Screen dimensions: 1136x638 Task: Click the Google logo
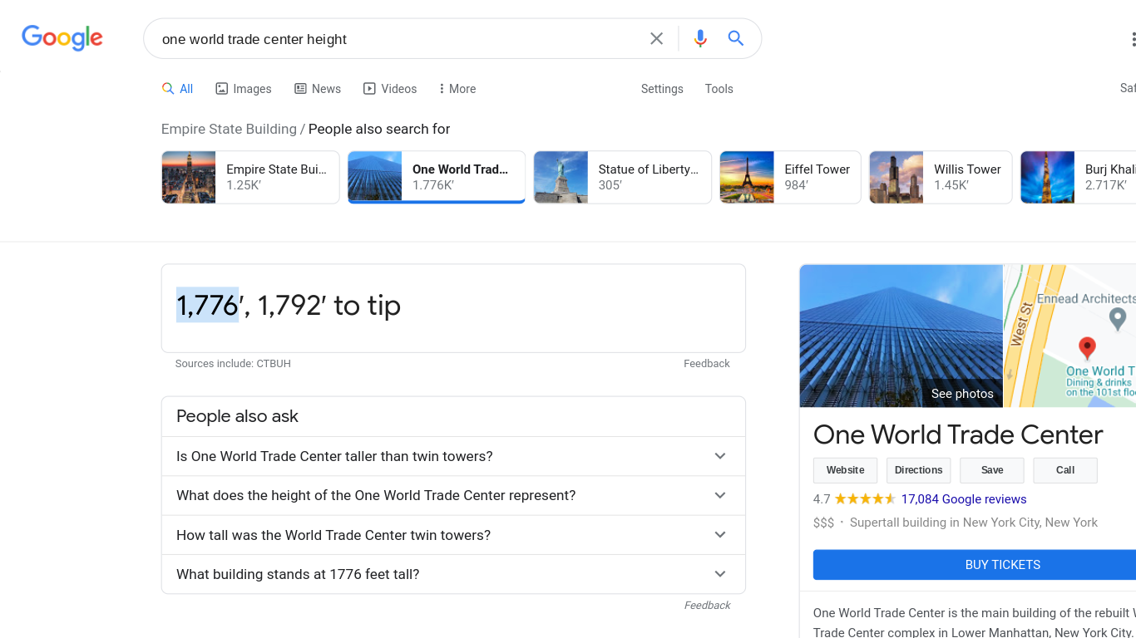click(62, 37)
